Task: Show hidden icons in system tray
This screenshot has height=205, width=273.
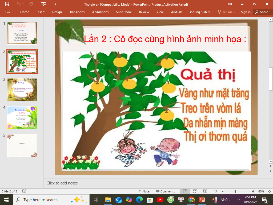Action: (238, 200)
